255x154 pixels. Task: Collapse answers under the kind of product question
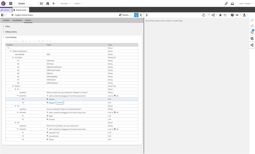tap(18, 129)
